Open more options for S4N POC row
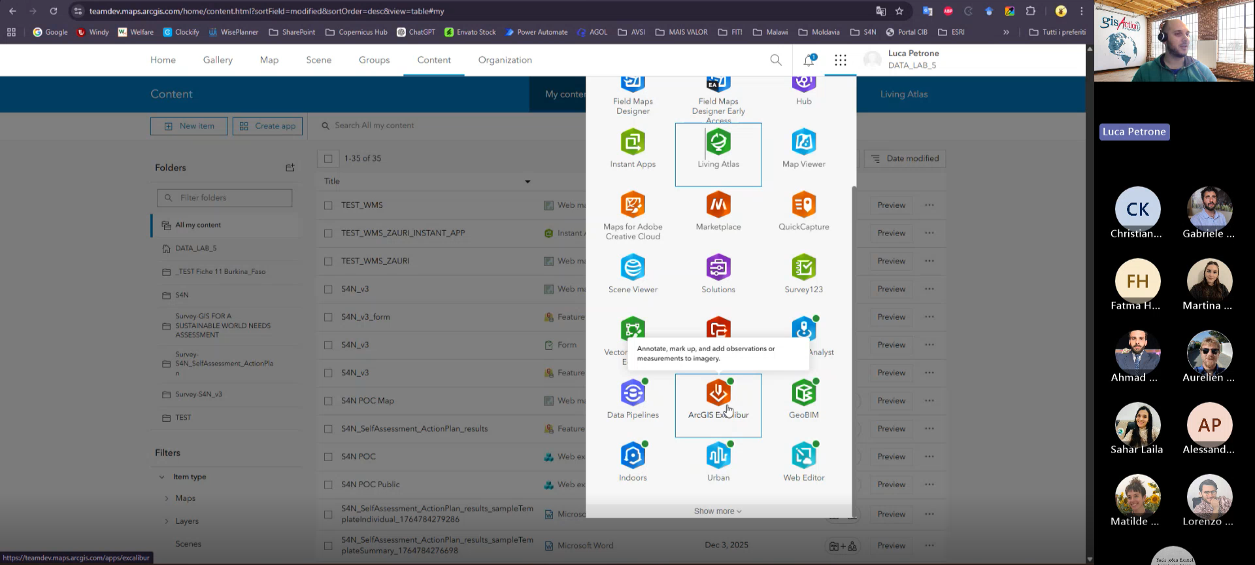The height and width of the screenshot is (565, 1255). [929, 456]
